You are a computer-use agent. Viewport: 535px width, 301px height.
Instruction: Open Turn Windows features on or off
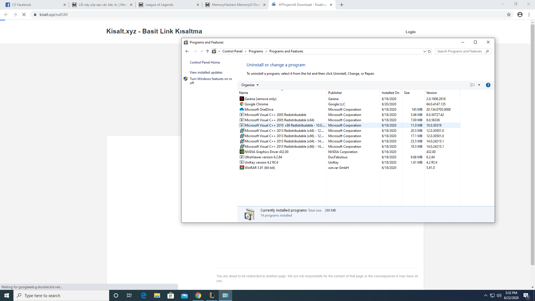click(211, 81)
